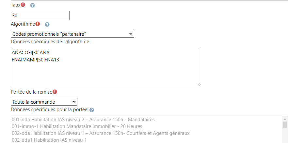Click the 'Portée de la remise' label
Image resolution: width=288 pixels, height=143 pixels.
(x=31, y=92)
